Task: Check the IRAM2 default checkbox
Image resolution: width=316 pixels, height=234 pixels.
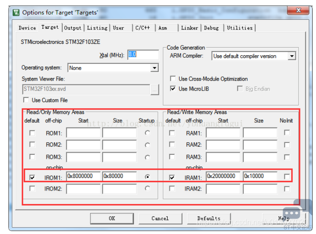Action: point(172,188)
